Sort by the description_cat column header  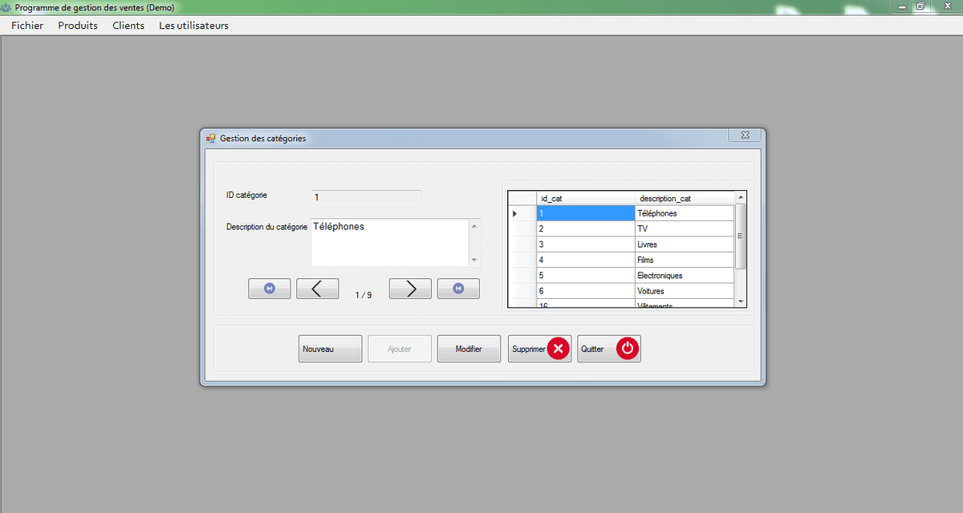click(x=684, y=198)
